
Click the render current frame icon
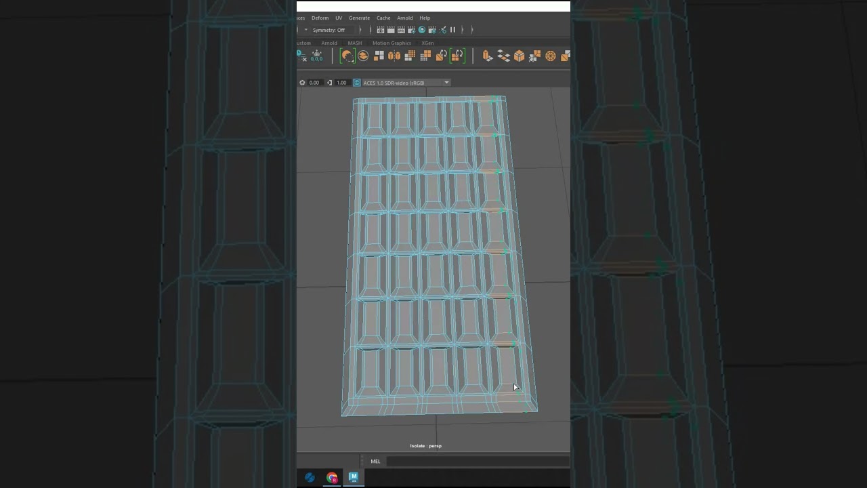391,30
